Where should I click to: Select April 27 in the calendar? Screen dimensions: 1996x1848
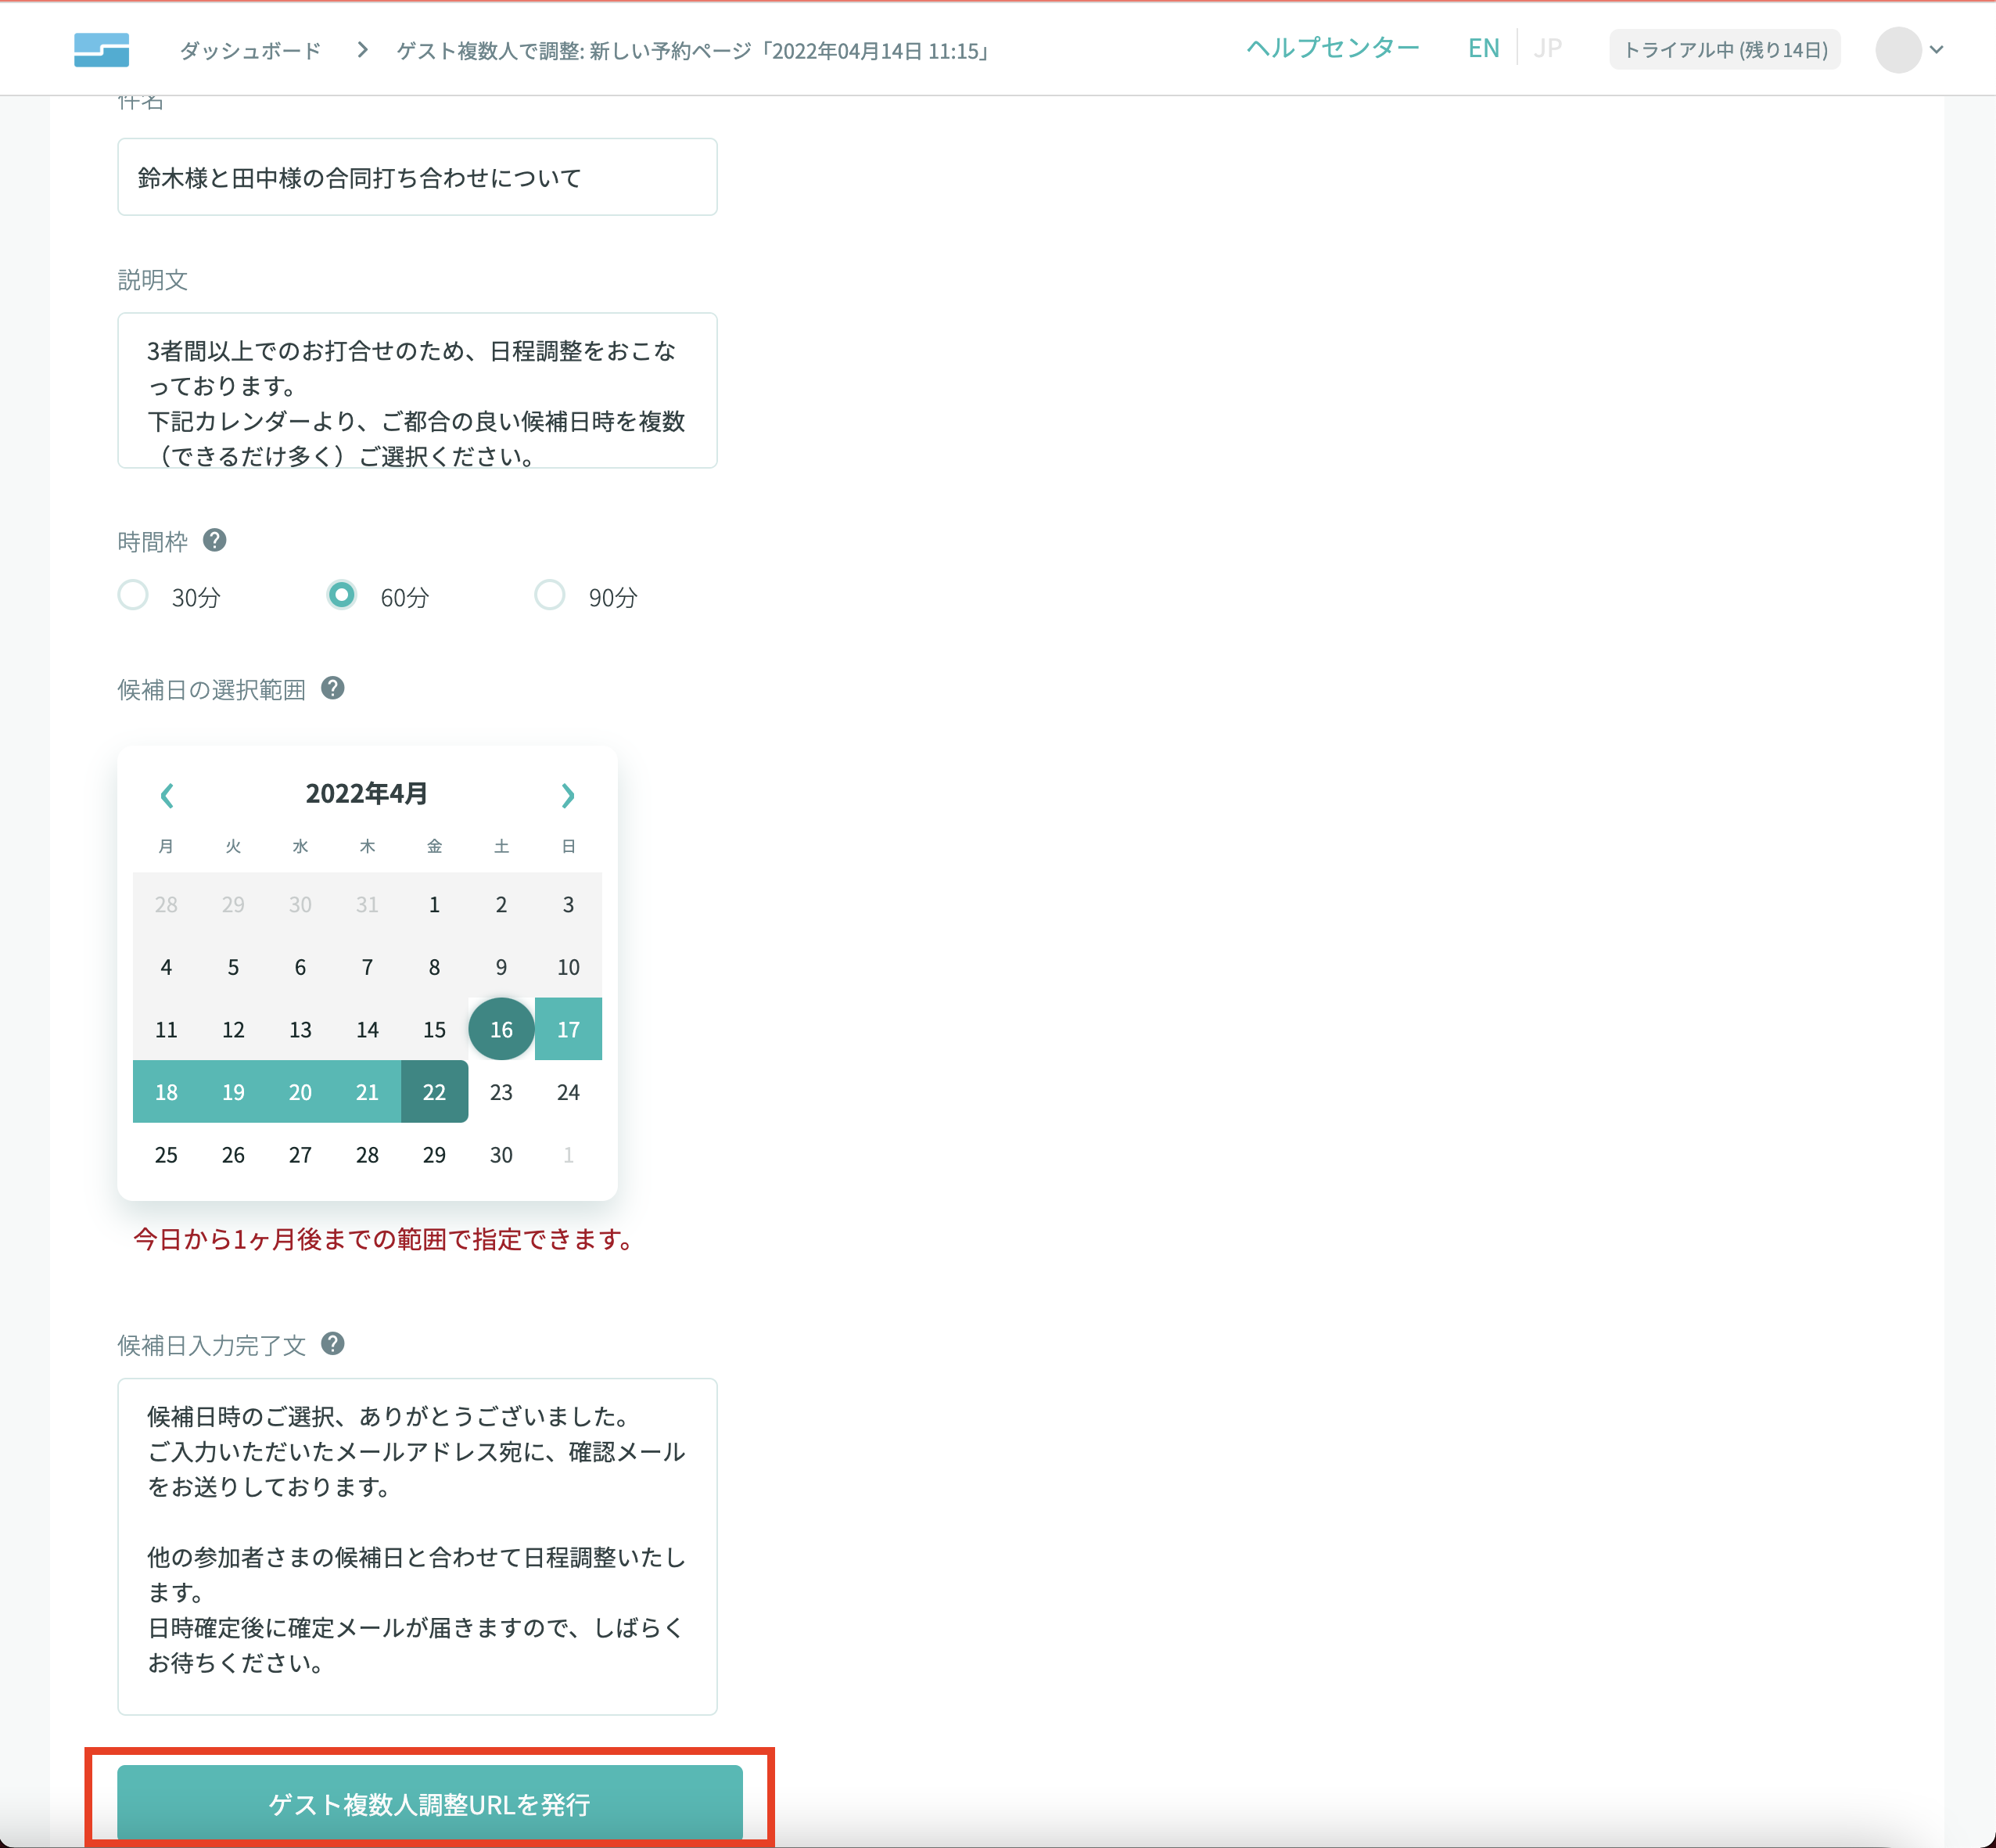(x=300, y=1154)
